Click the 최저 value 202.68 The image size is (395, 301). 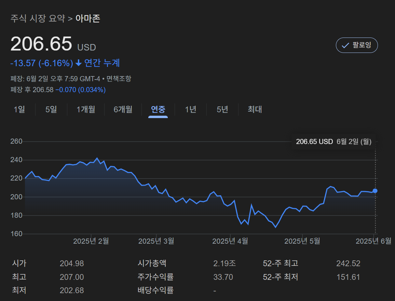click(72, 290)
